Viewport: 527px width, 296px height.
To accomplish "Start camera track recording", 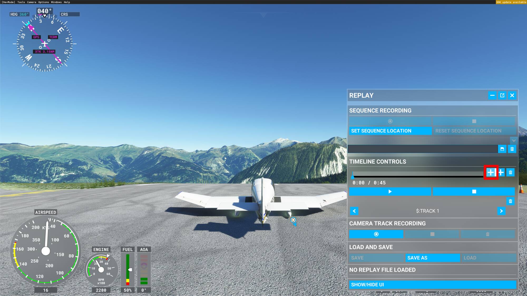I will coord(376,234).
